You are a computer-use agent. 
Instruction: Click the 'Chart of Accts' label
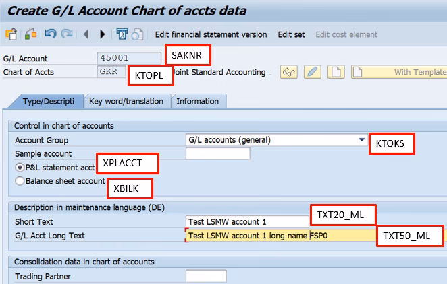point(28,72)
